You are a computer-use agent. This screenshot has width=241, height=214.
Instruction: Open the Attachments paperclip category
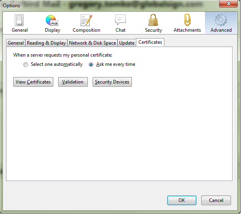point(187,23)
